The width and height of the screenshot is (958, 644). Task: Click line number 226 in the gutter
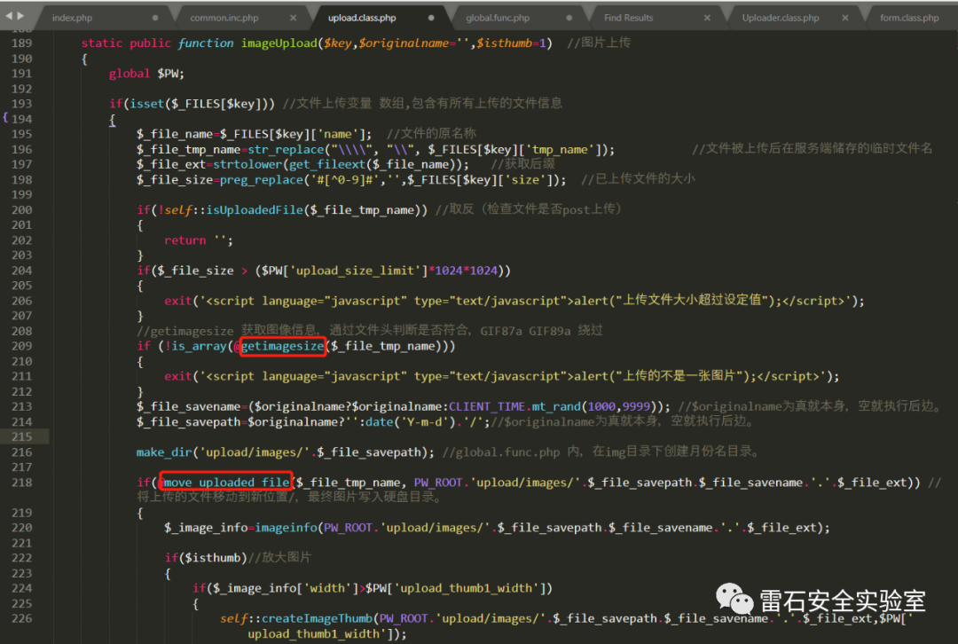(21, 618)
